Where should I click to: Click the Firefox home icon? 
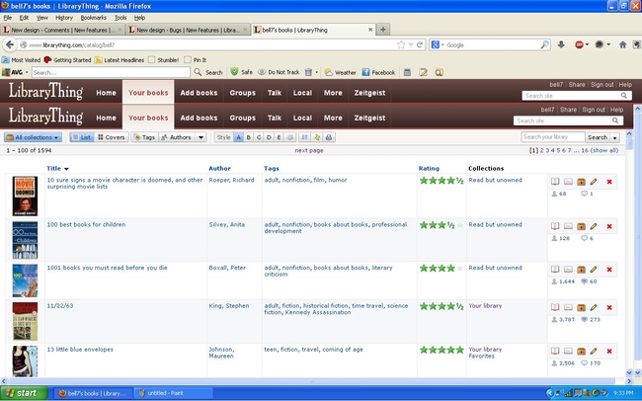pos(623,44)
